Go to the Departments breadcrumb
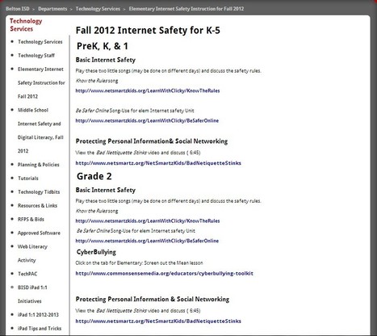Viewport: 377px width, 336px height. [52, 9]
